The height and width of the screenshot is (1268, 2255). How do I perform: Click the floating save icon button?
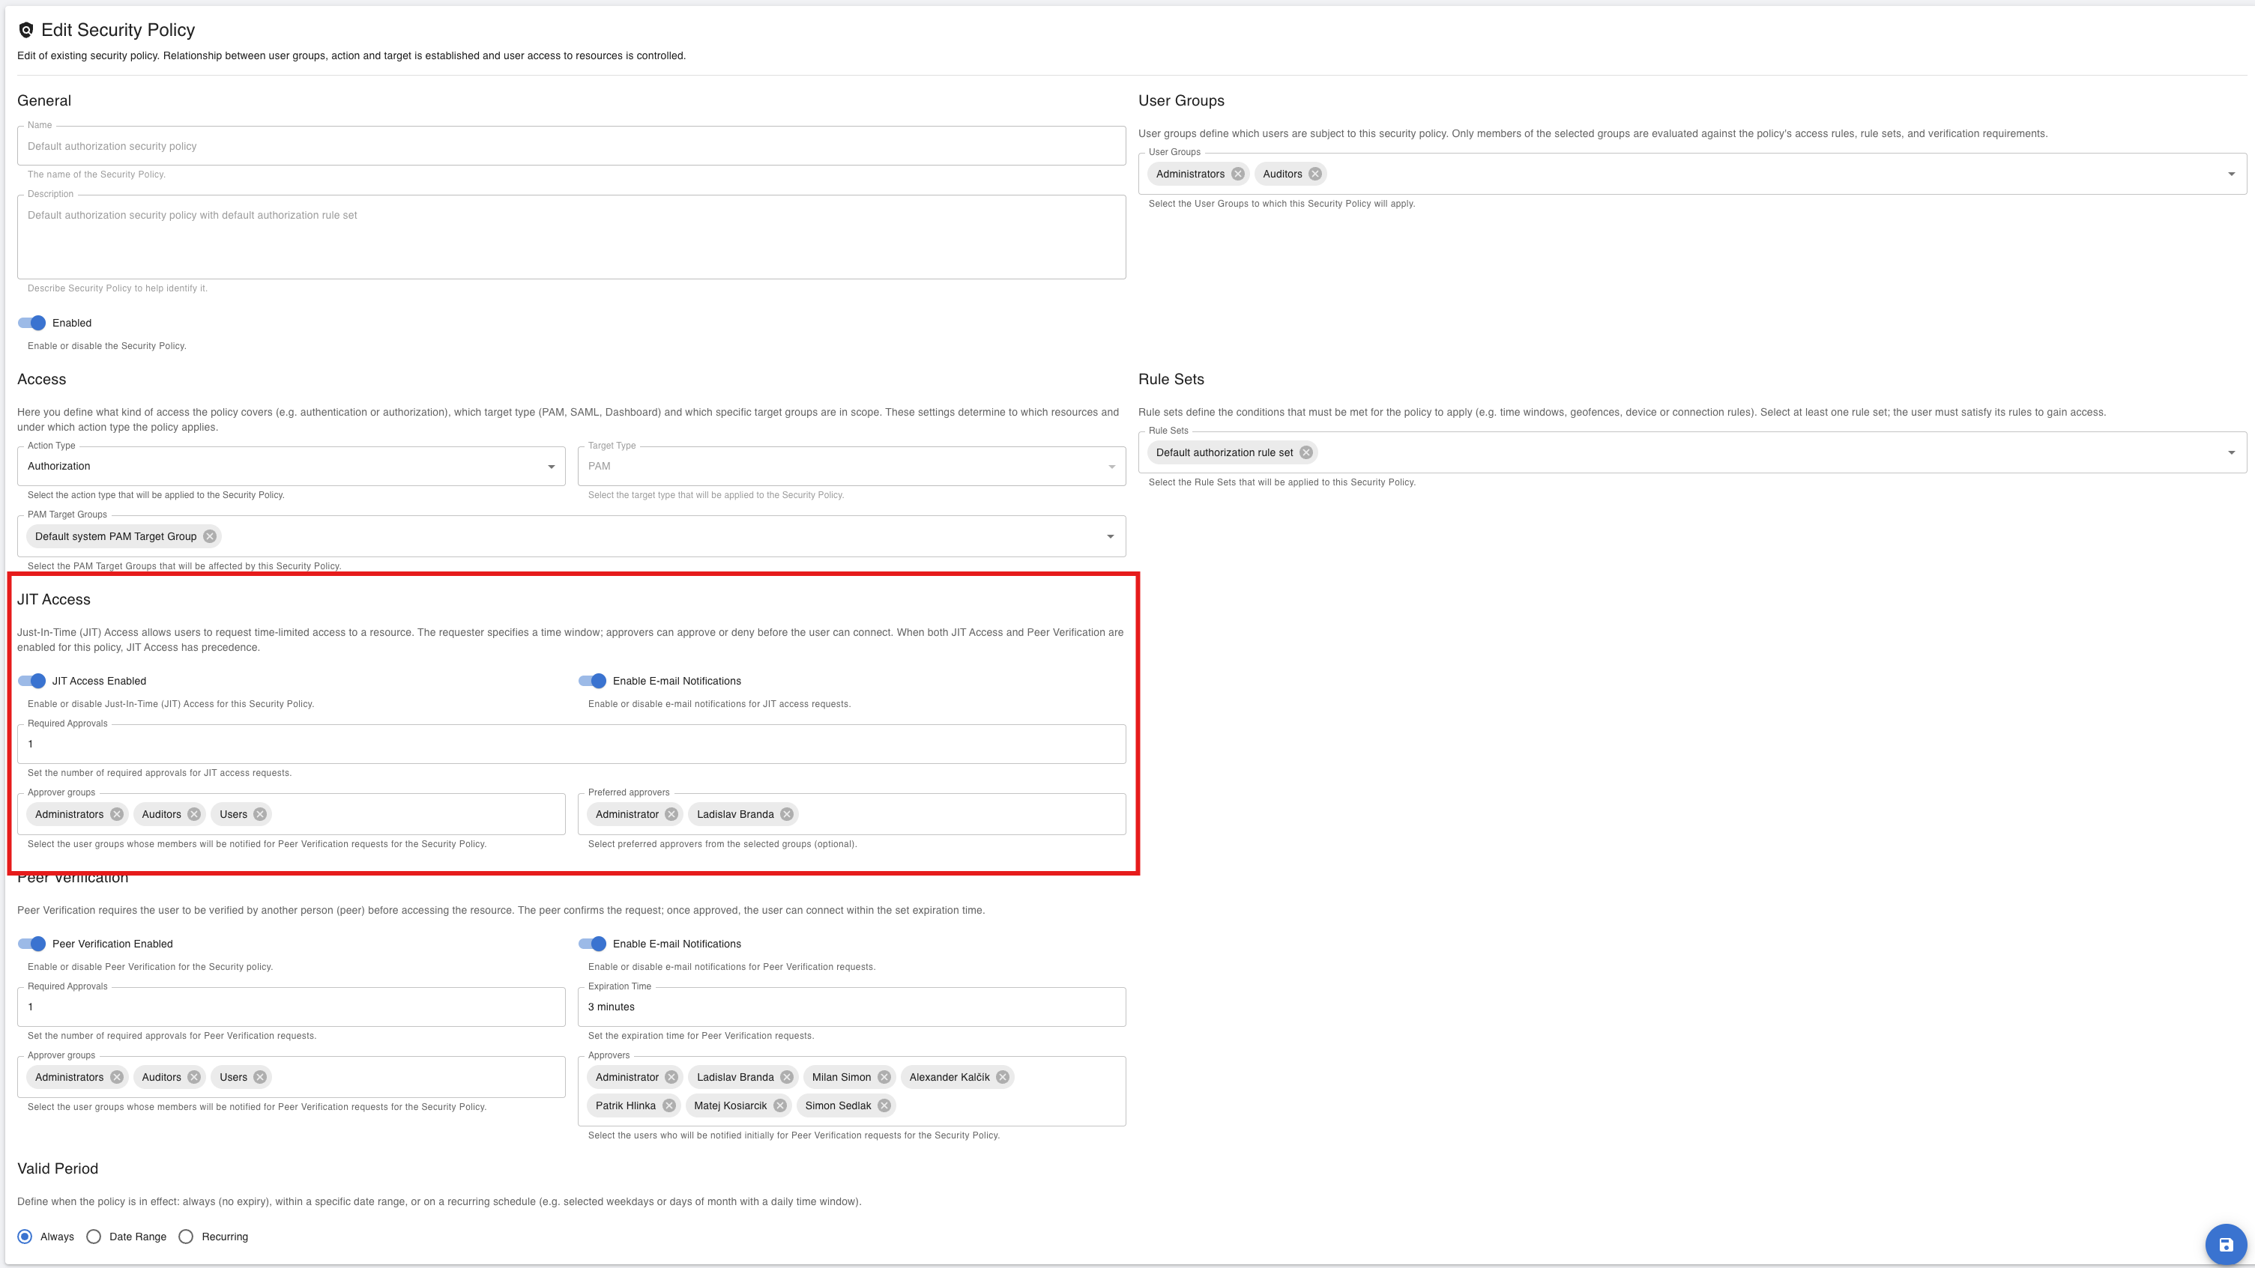[x=2225, y=1244]
